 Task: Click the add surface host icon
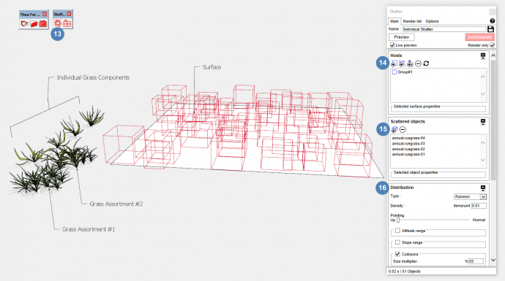pyautogui.click(x=394, y=63)
